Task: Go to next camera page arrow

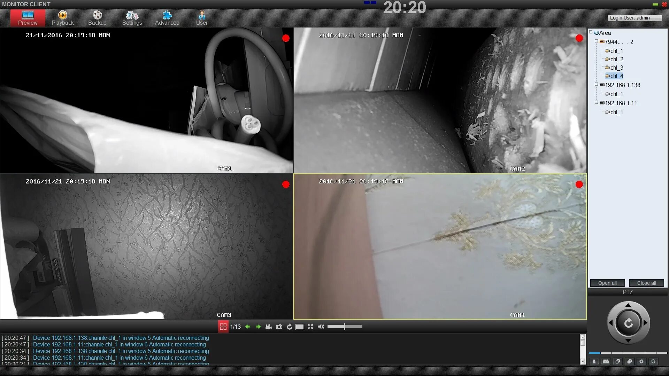Action: [x=258, y=327]
